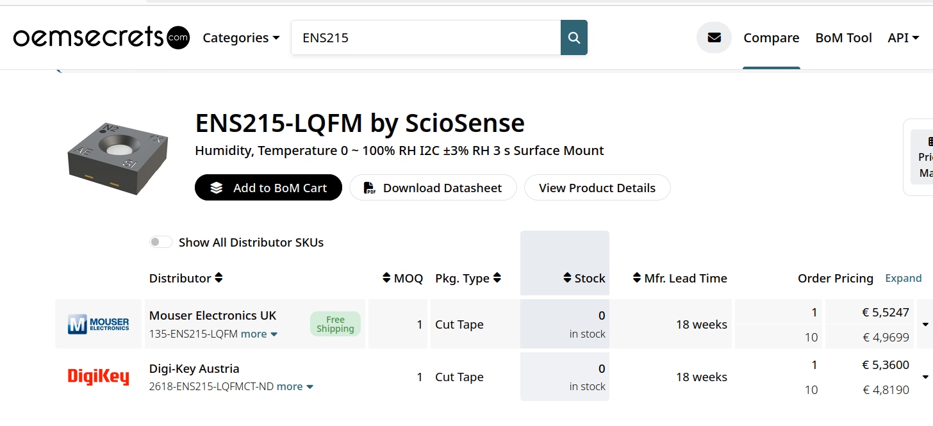Click Digi-Key price € 5,3600
This screenshot has width=933, height=426.
point(886,365)
